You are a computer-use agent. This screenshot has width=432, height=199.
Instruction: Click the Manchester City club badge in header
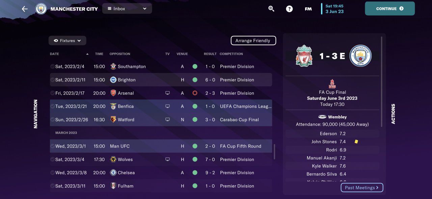tap(41, 9)
